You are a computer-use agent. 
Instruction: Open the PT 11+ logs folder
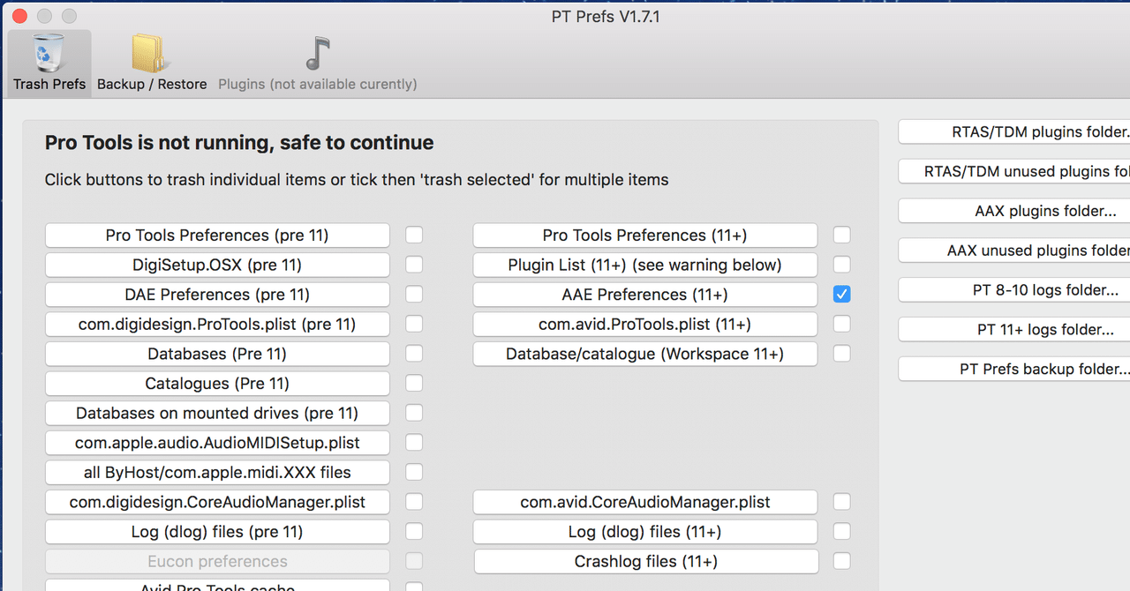(1015, 330)
